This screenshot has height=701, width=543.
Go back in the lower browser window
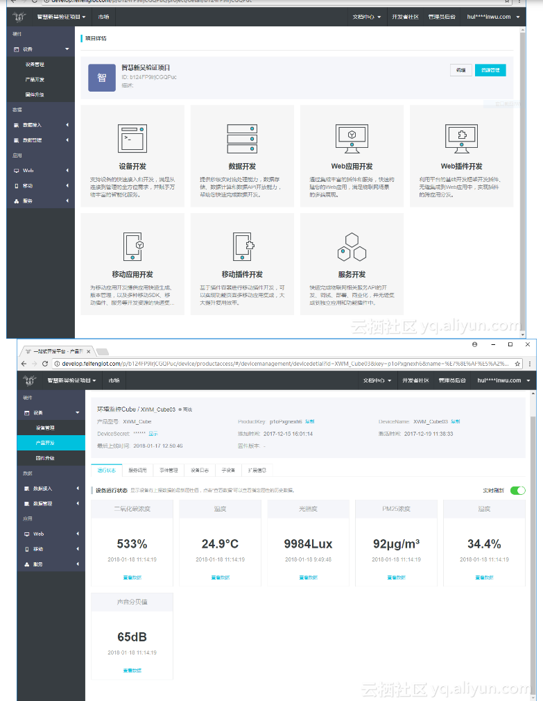pyautogui.click(x=24, y=364)
